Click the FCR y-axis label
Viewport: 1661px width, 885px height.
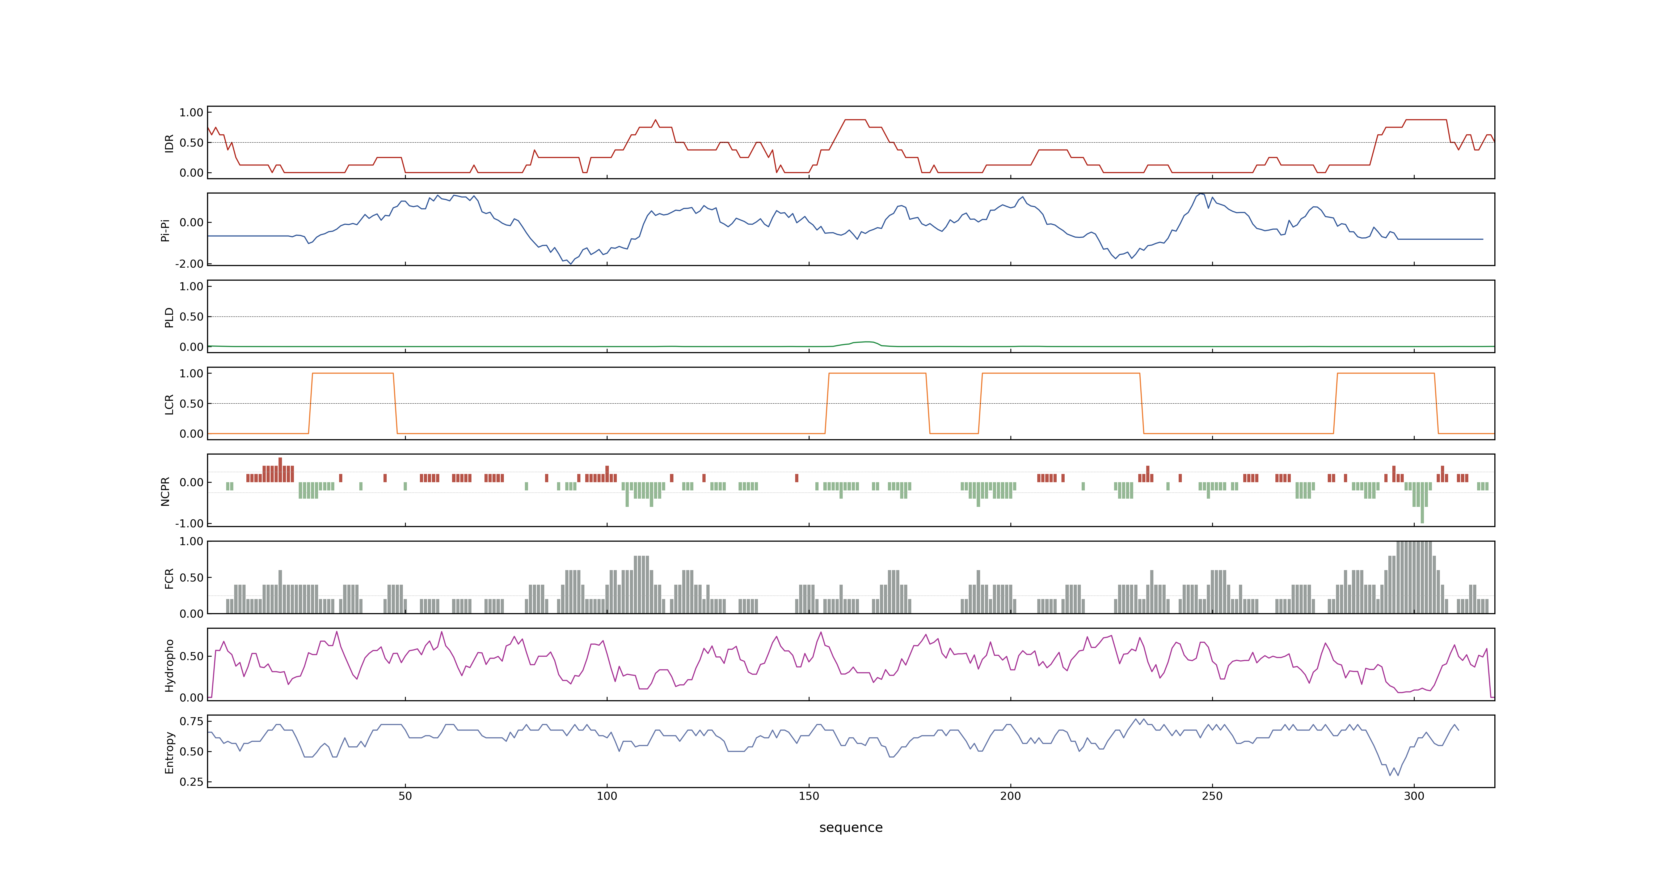point(169,578)
